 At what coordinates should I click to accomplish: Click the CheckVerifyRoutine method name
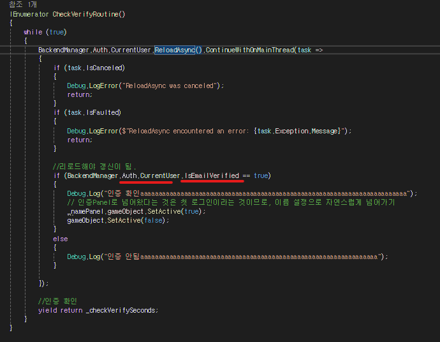(x=85, y=14)
